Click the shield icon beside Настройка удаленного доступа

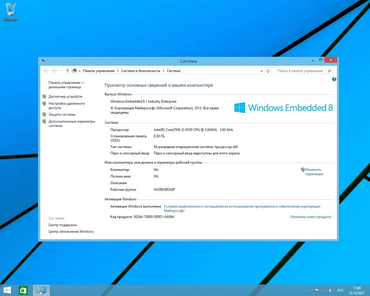(x=44, y=103)
